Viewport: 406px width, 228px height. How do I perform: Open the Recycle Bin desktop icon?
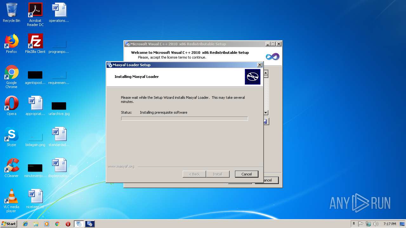(11, 13)
